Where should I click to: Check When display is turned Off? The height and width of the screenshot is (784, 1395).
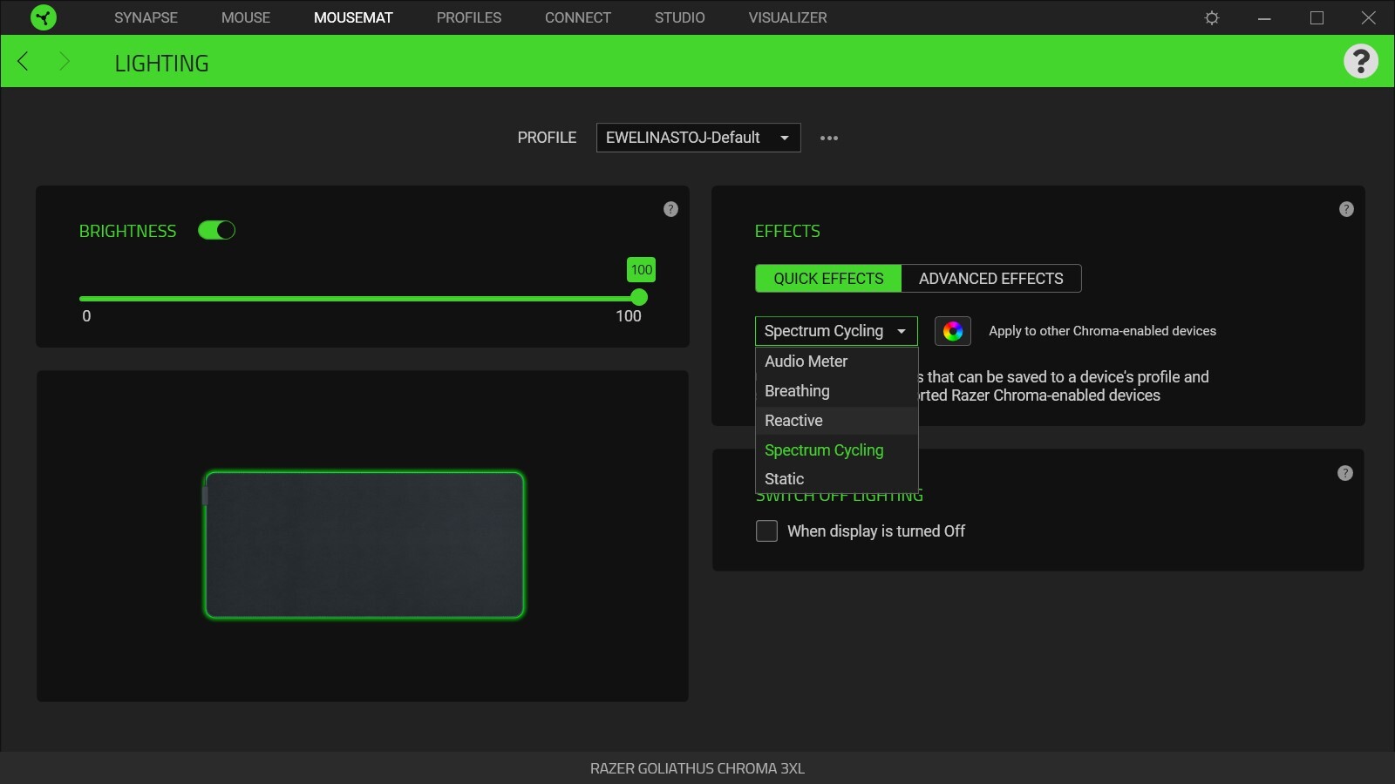pyautogui.click(x=766, y=531)
